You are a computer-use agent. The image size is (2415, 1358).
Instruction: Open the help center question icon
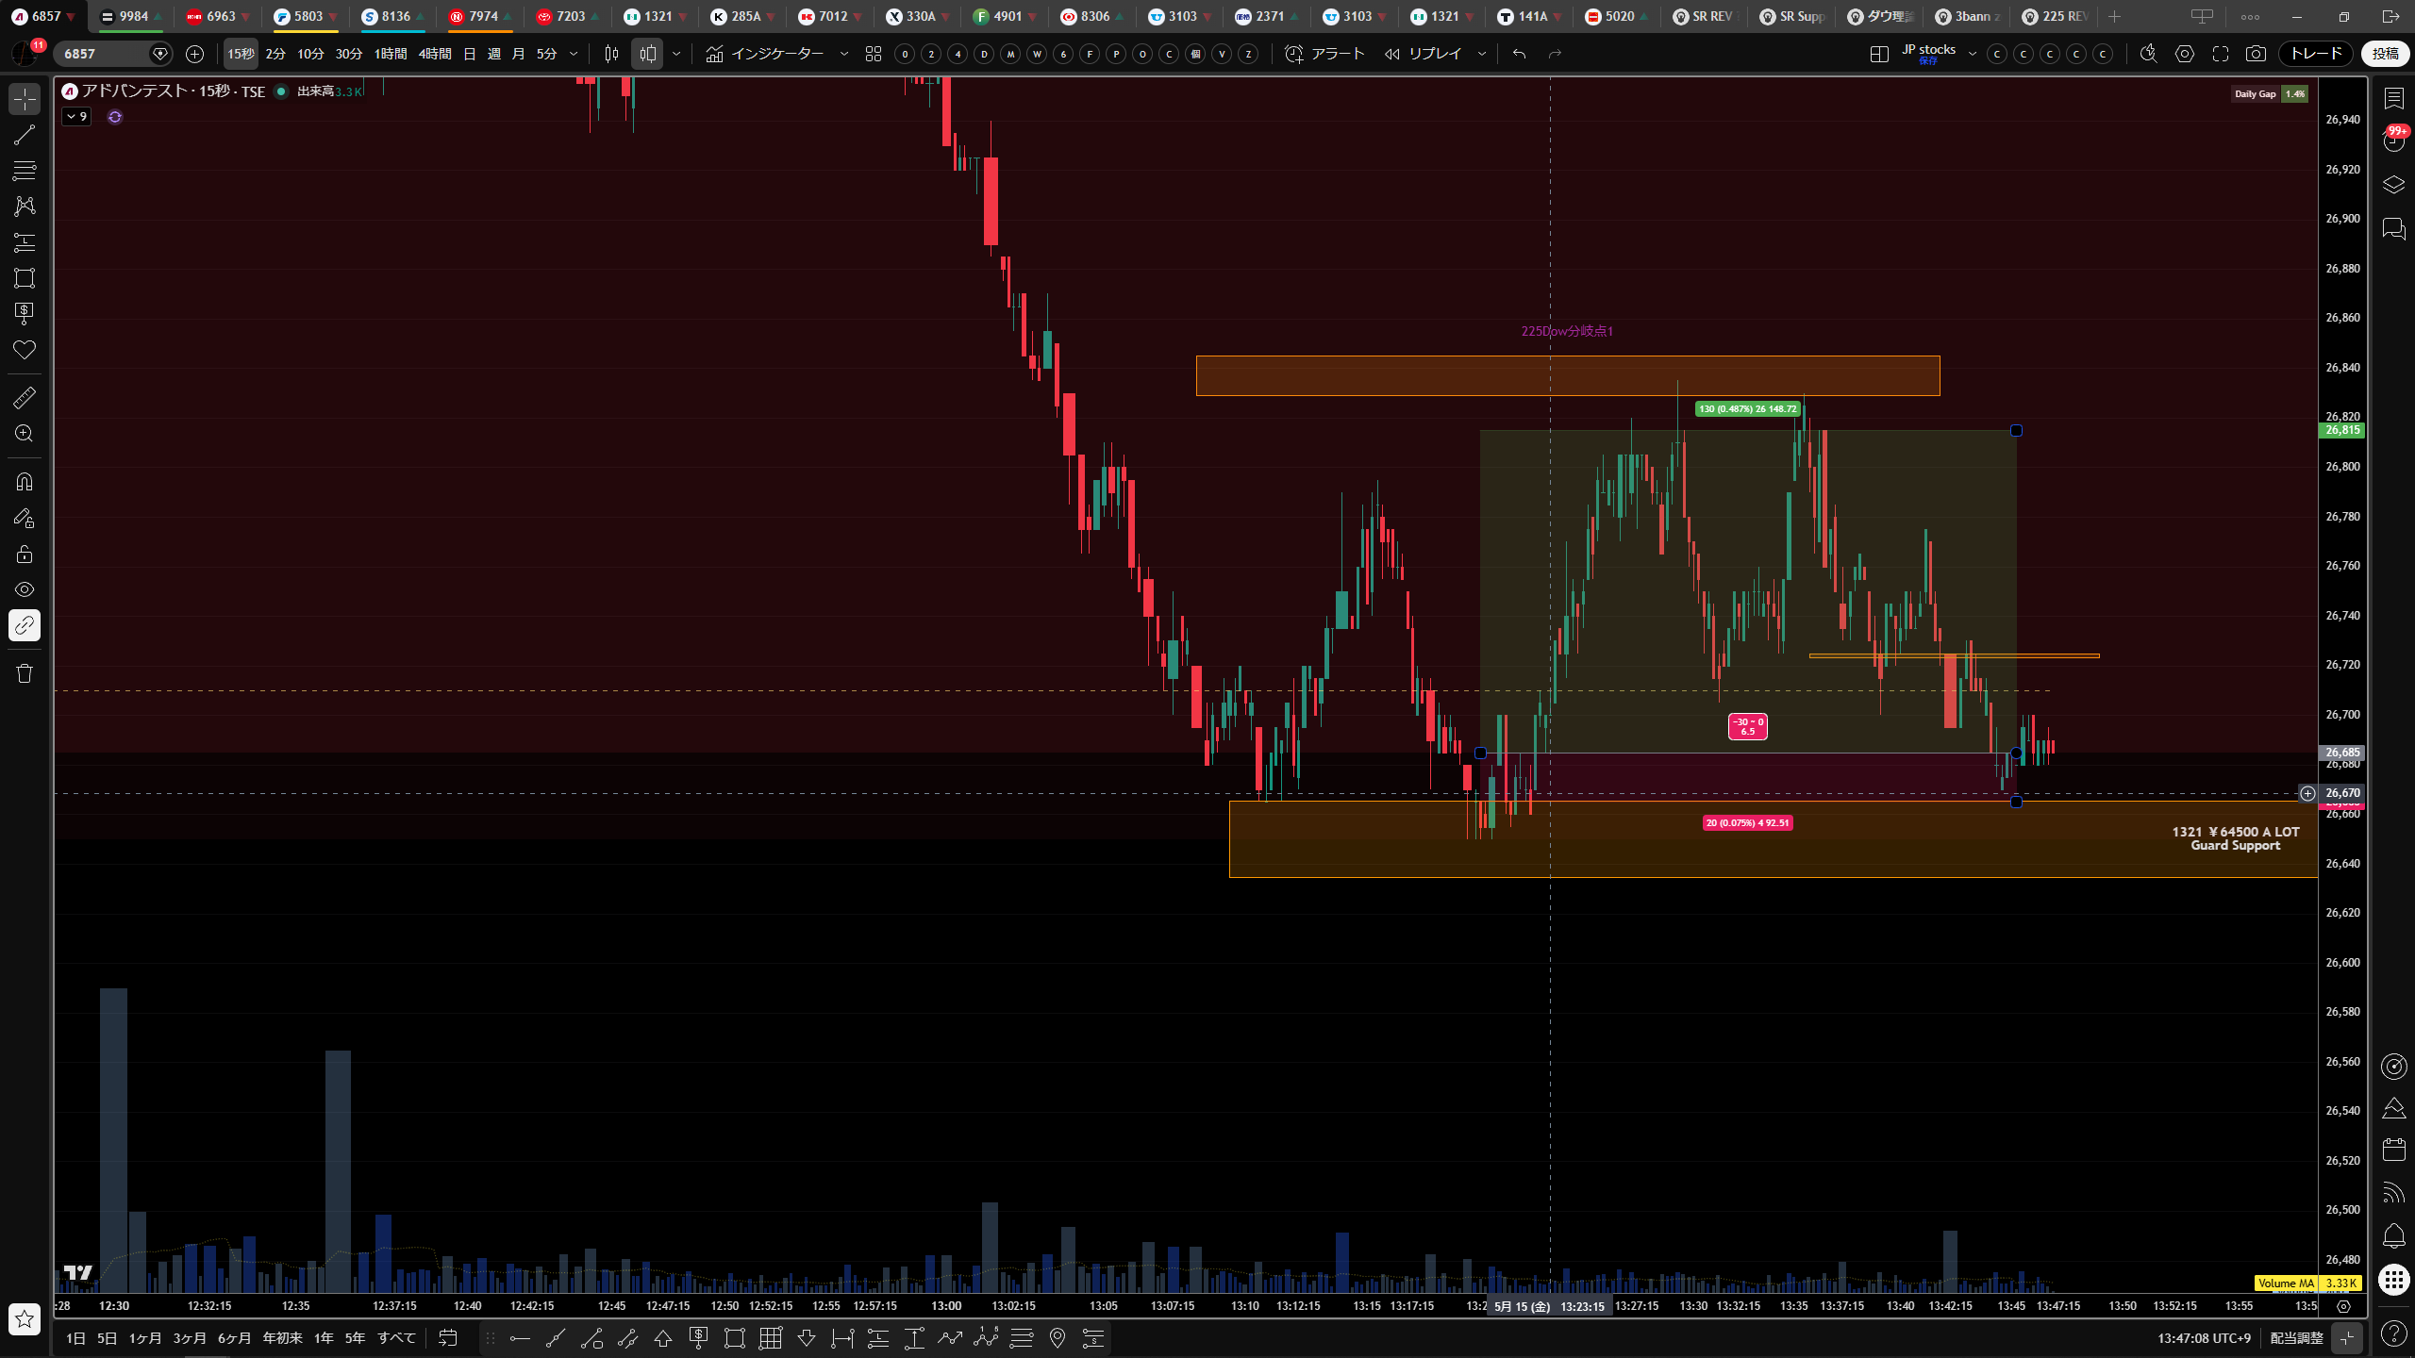tap(2393, 1333)
